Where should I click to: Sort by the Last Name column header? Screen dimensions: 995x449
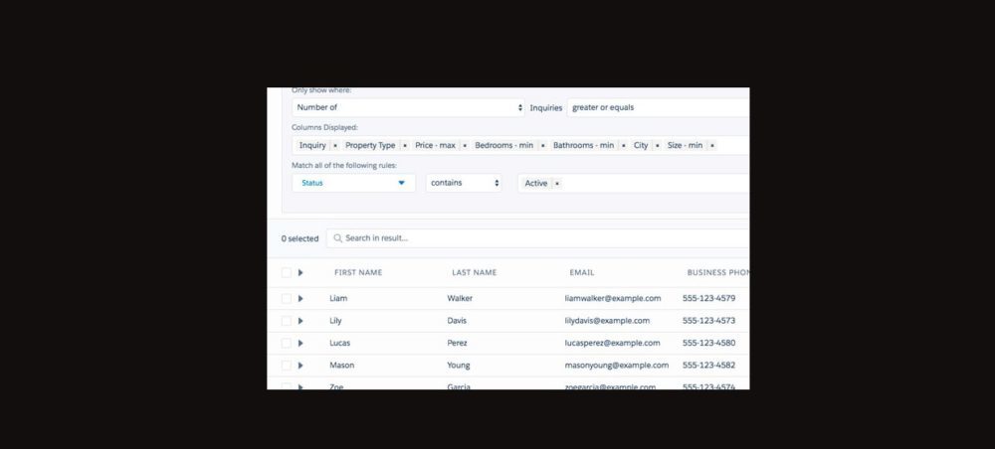tap(474, 272)
